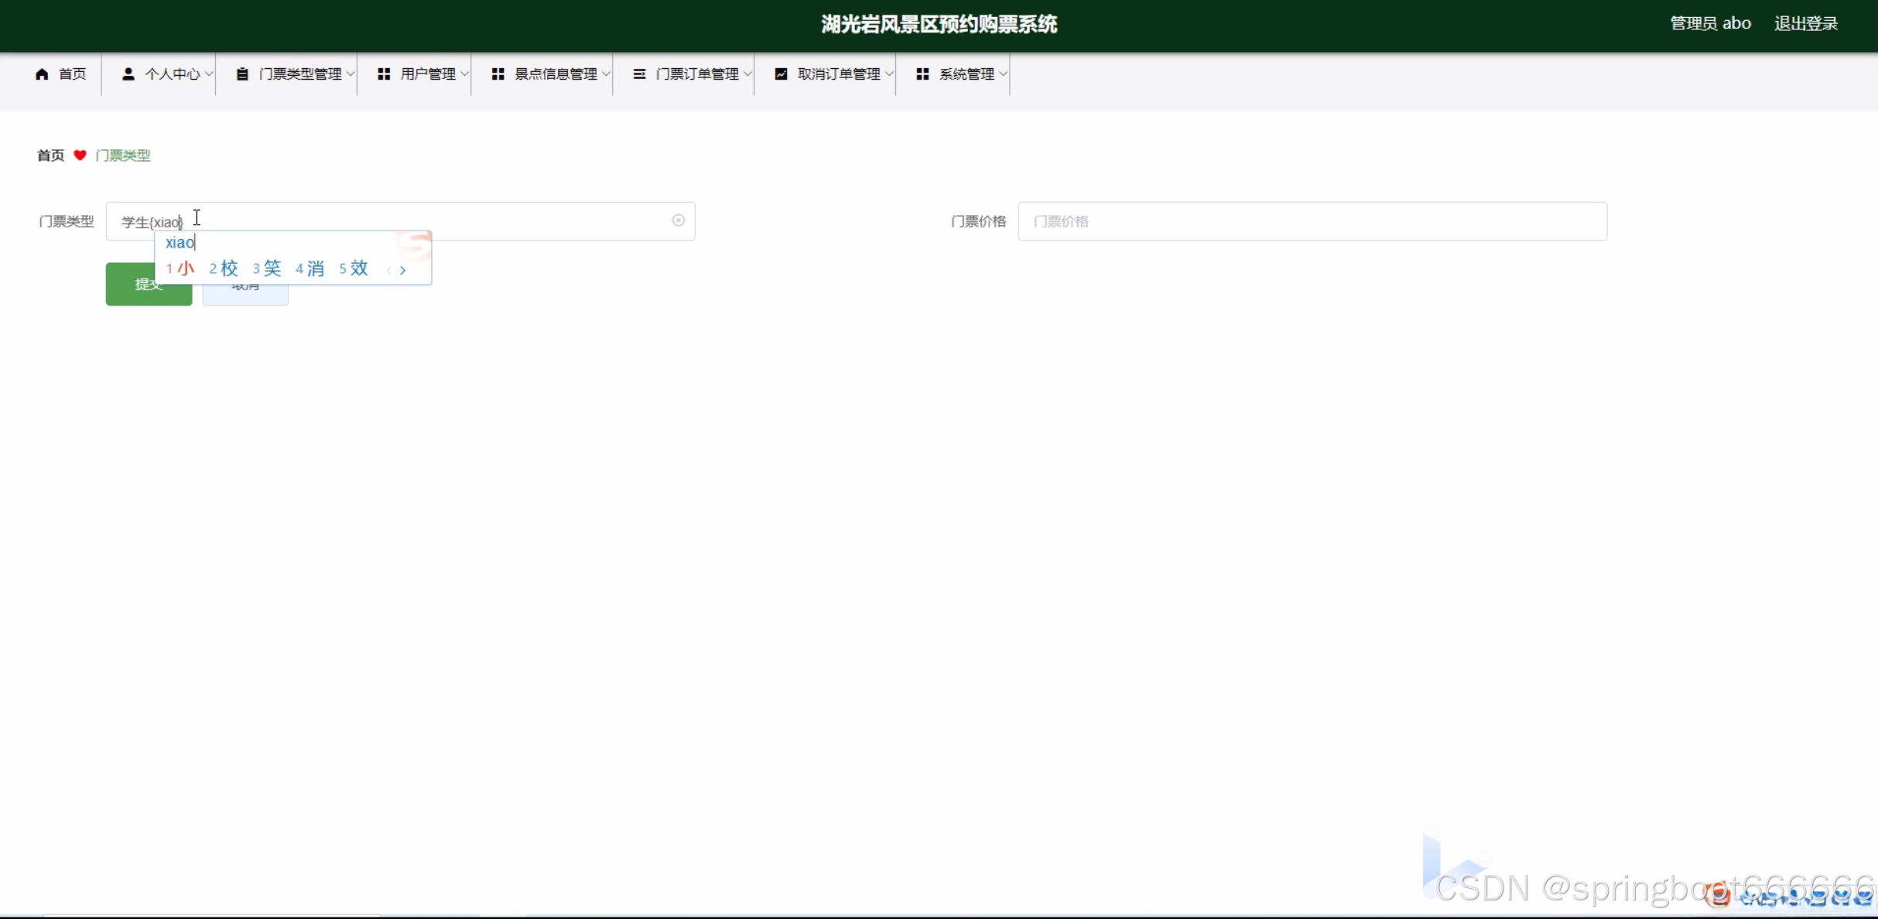Screen dimensions: 1878x919
Task: Click the 退出登录 logout link
Action: 1805,24
